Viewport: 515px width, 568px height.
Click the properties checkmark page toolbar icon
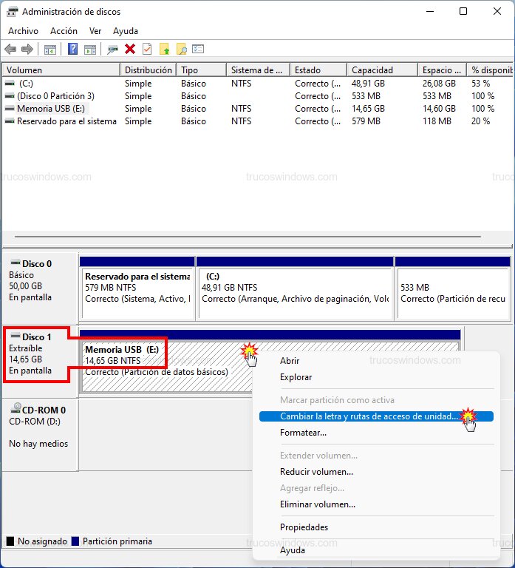(147, 50)
